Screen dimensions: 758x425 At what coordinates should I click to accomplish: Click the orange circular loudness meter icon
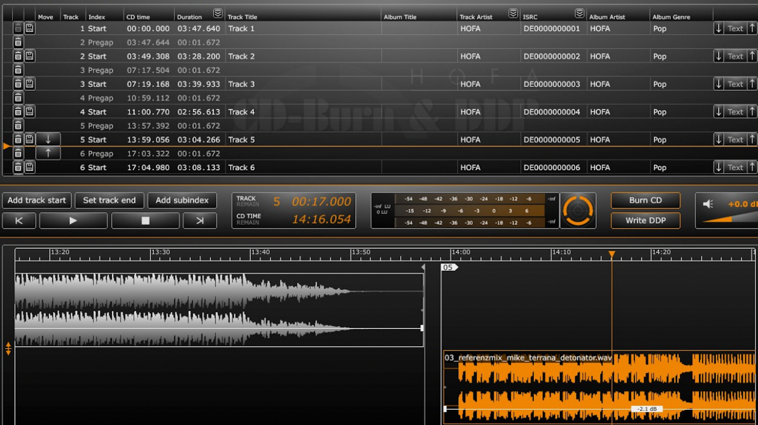578,211
